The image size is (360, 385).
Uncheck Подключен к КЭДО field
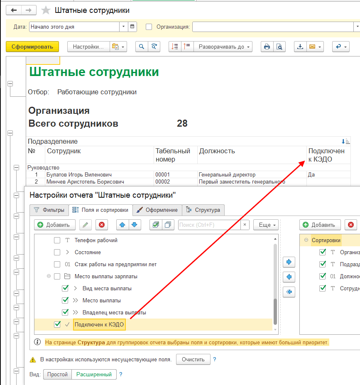click(57, 324)
